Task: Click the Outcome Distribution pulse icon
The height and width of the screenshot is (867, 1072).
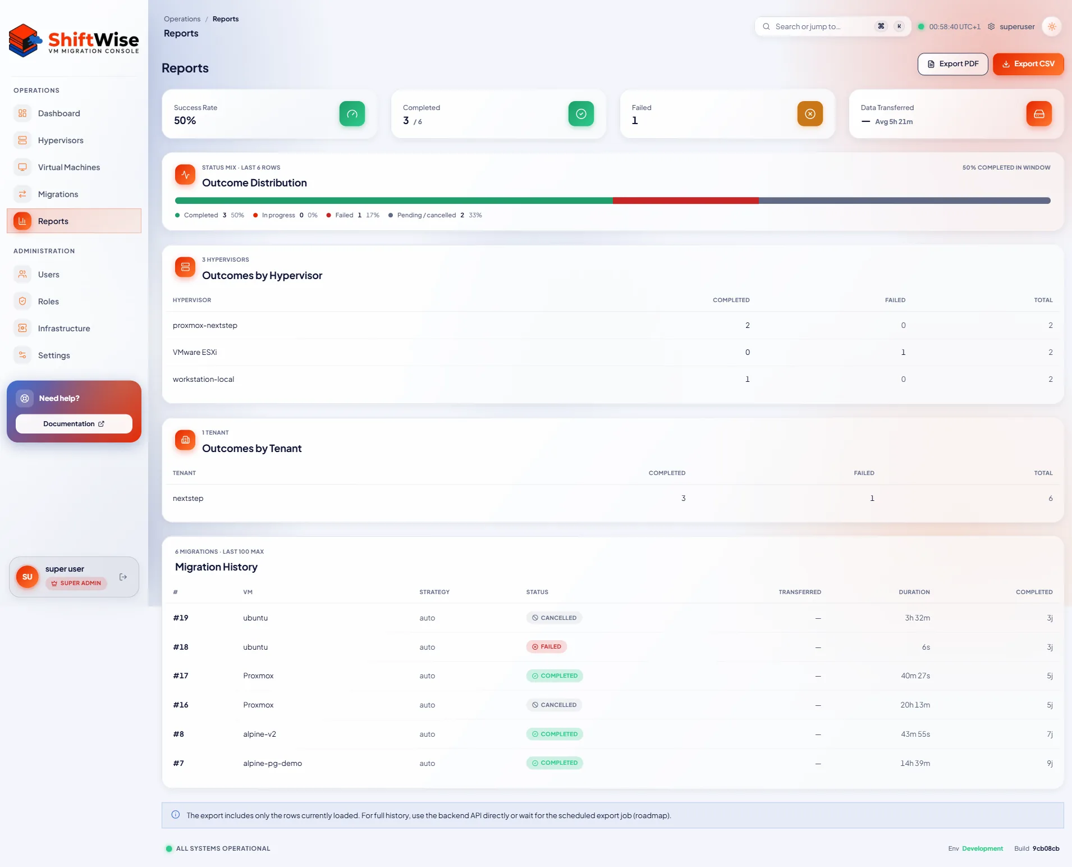Action: [x=185, y=175]
